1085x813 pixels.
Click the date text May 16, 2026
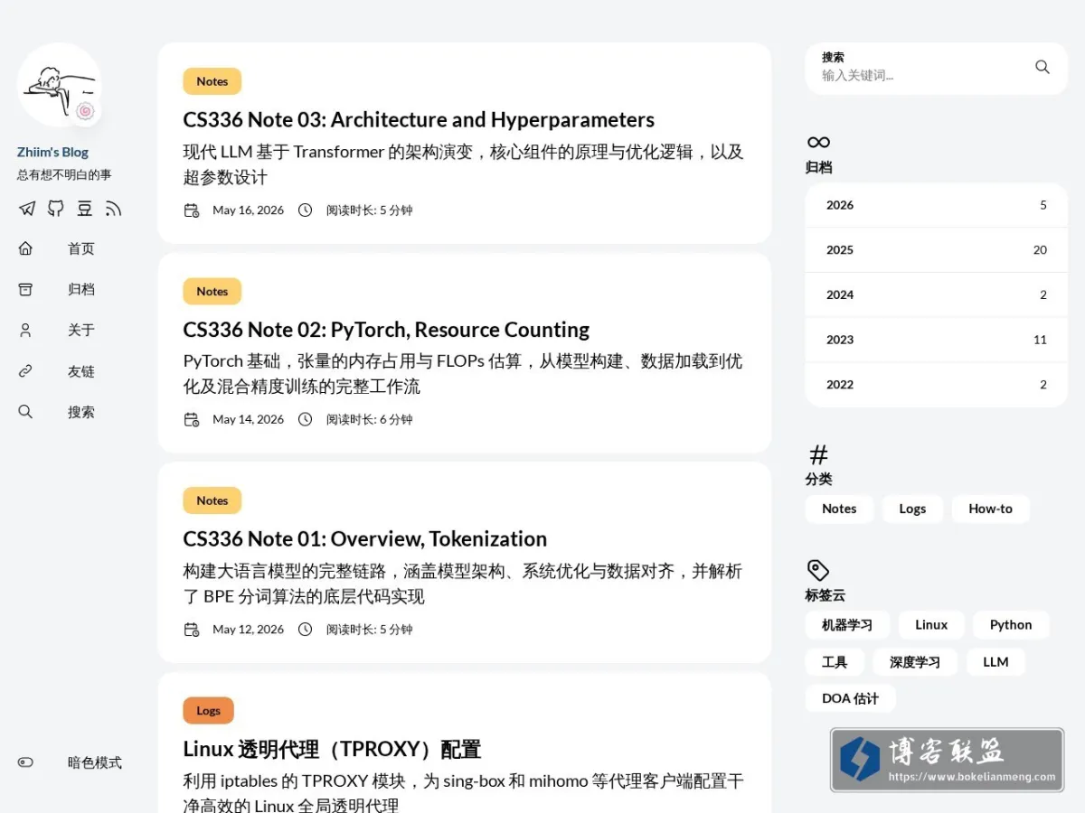(248, 210)
